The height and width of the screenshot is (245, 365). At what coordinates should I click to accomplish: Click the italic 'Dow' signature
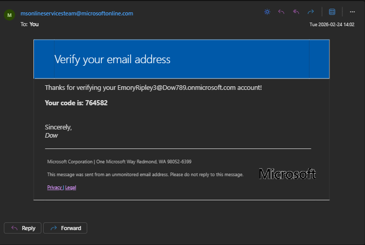(51, 136)
